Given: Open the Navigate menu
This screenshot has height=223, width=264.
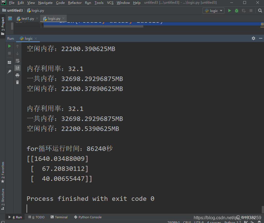Looking at the screenshot, I should (45, 3).
